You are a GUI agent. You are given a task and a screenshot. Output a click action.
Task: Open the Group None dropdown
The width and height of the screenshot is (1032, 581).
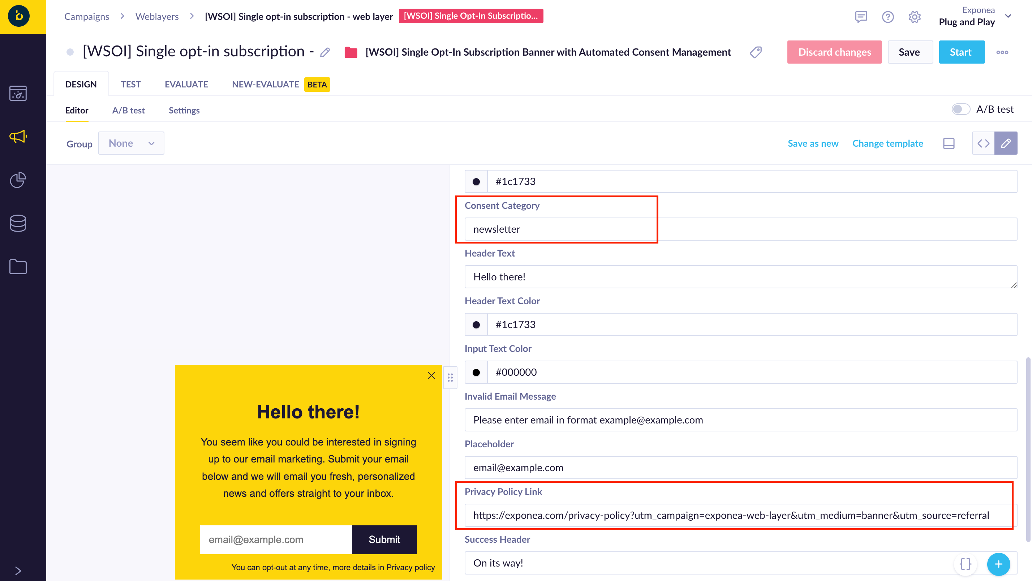click(131, 143)
